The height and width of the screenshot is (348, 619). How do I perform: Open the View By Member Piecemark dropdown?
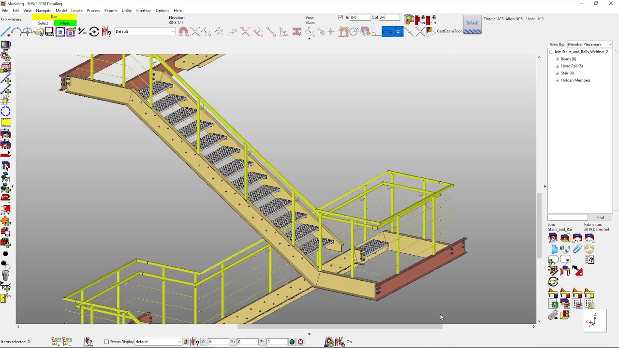click(589, 44)
